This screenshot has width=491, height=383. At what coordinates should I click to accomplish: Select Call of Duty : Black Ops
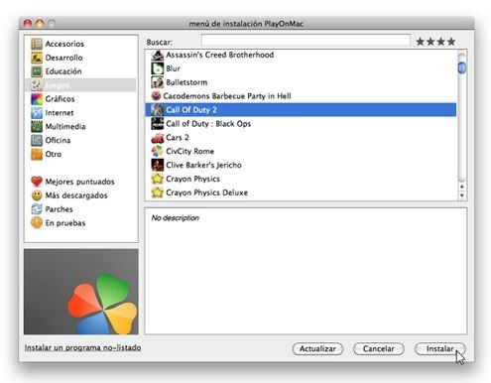(x=301, y=124)
